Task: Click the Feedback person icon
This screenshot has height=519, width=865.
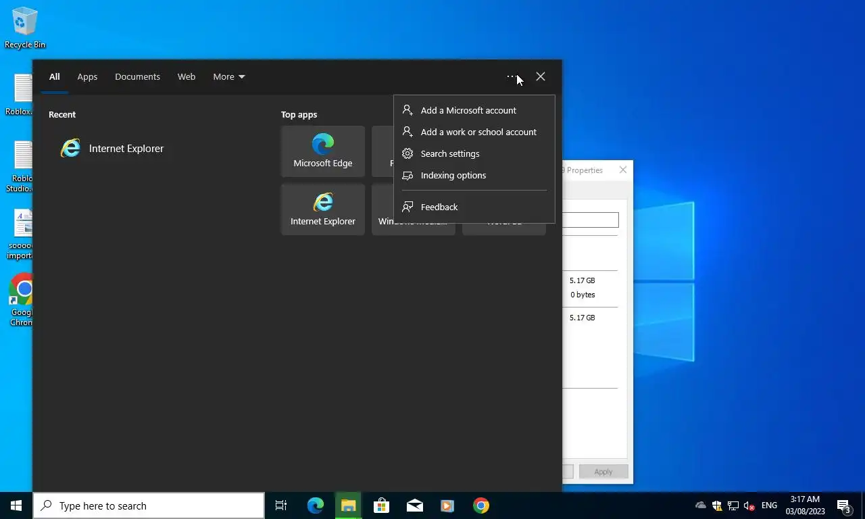Action: (x=407, y=207)
